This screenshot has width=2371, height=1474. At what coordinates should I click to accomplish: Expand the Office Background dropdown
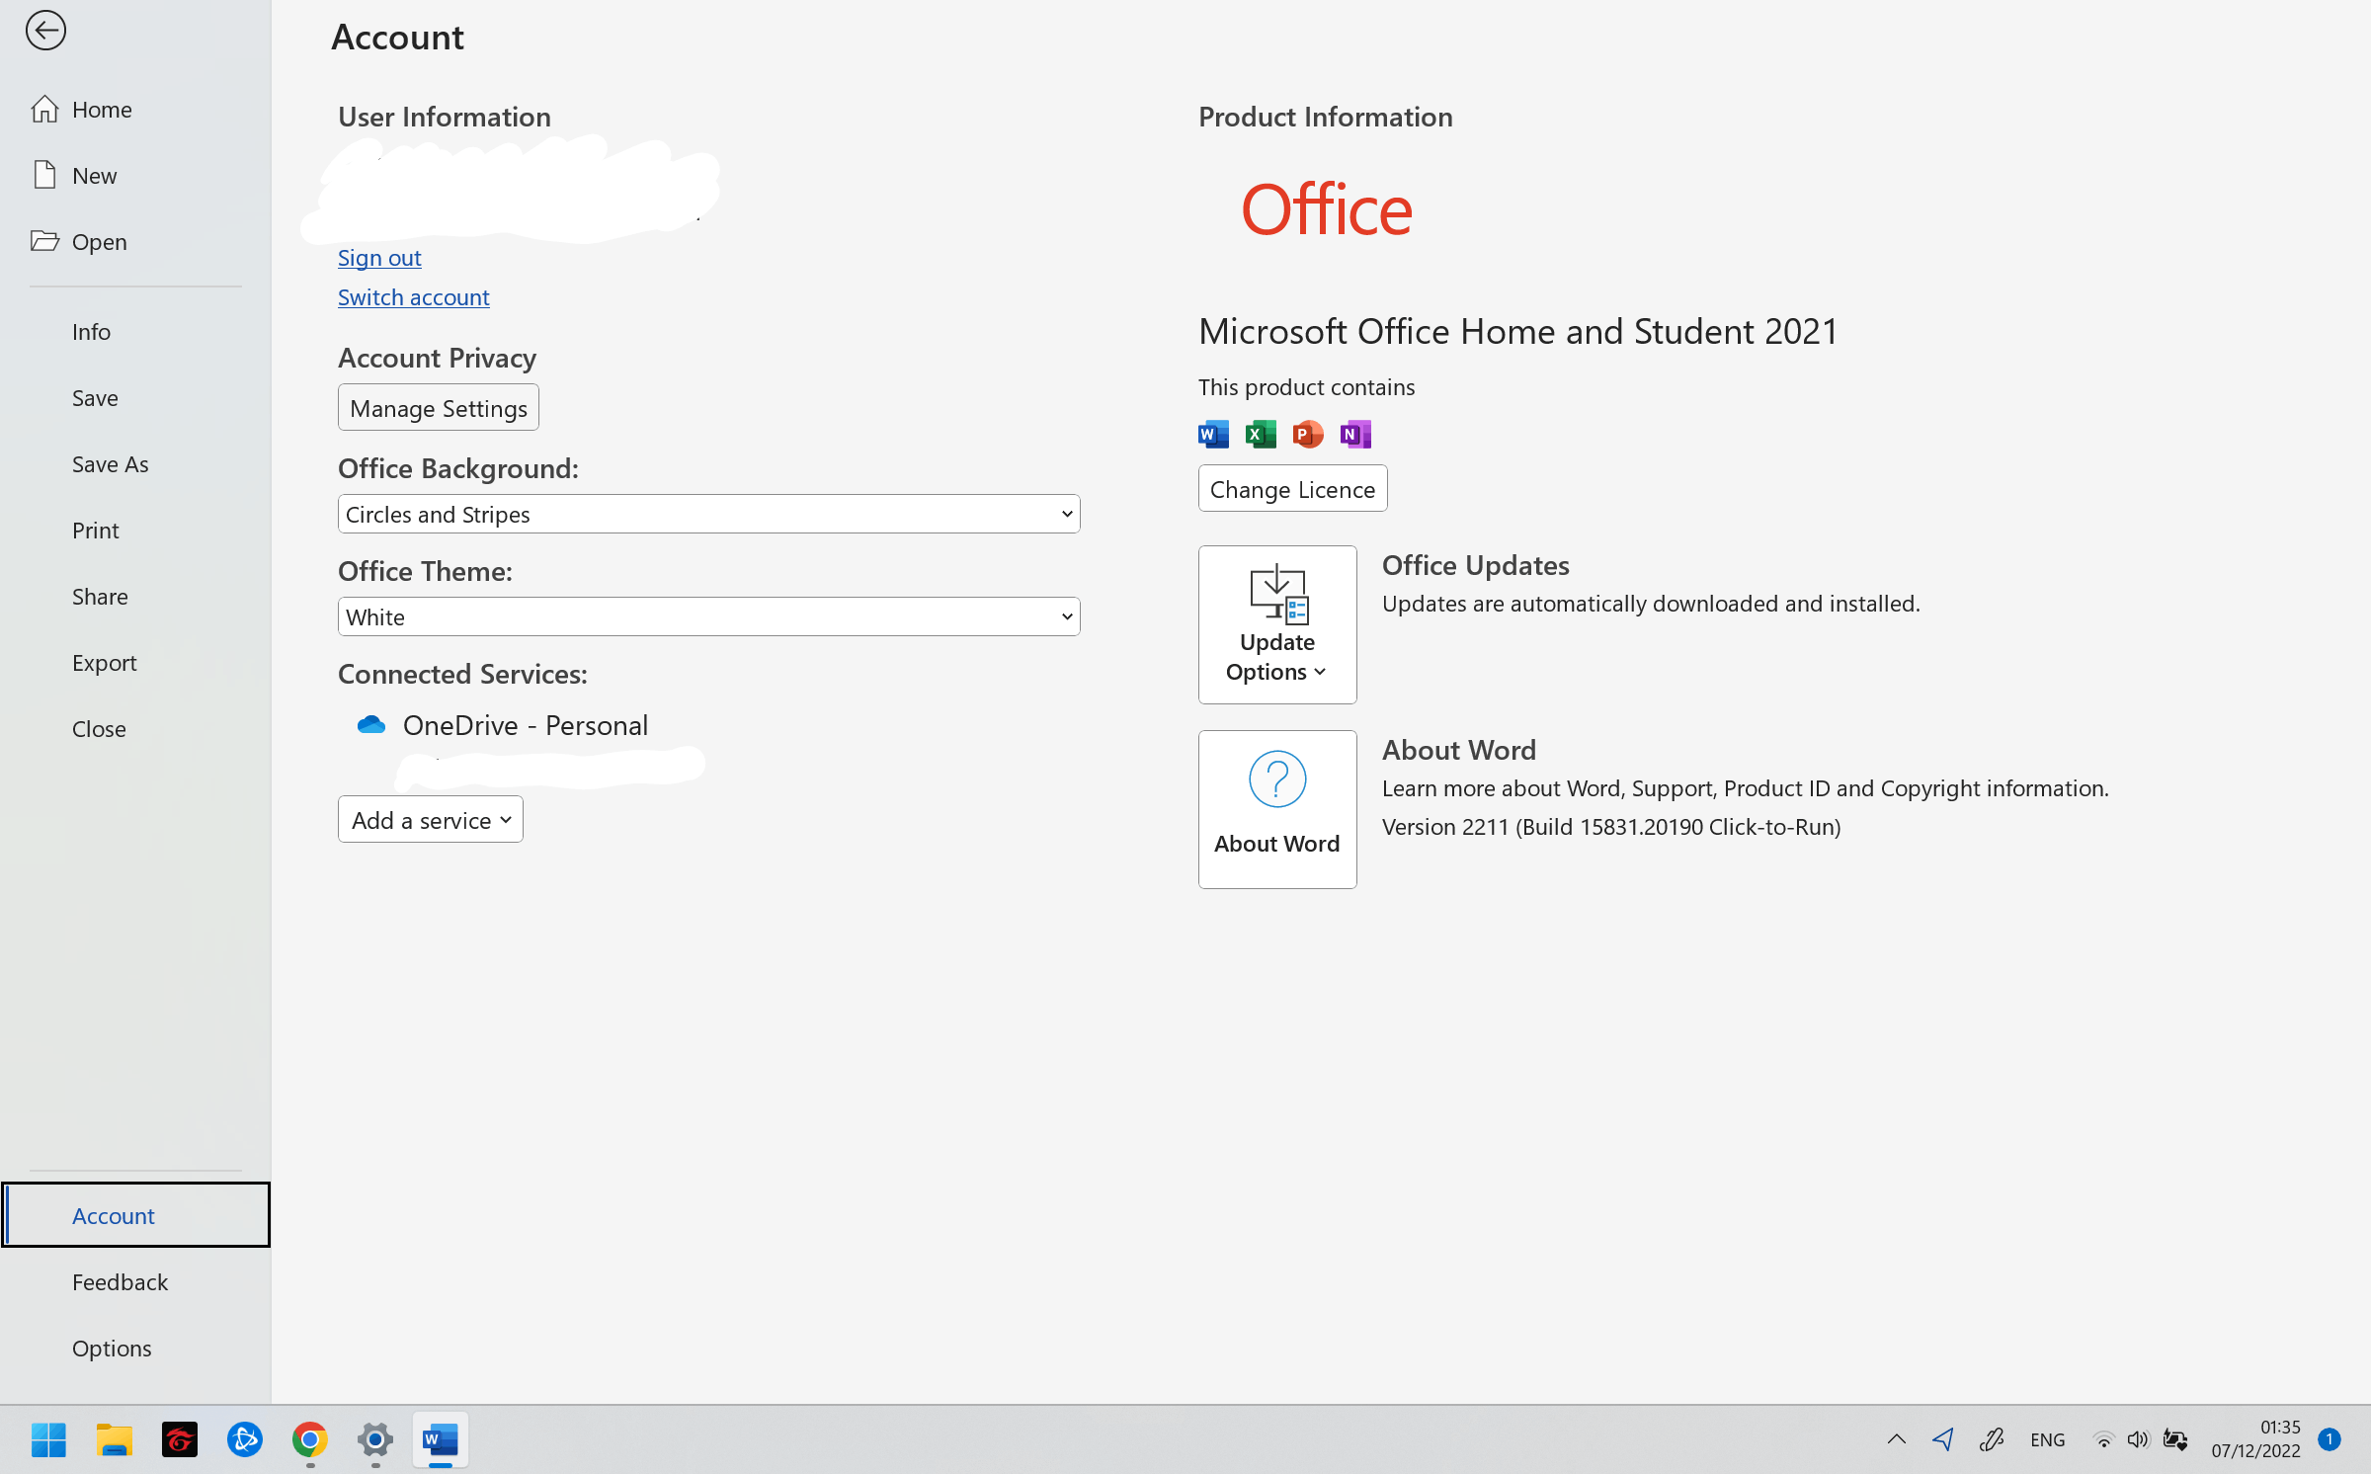pyautogui.click(x=708, y=514)
